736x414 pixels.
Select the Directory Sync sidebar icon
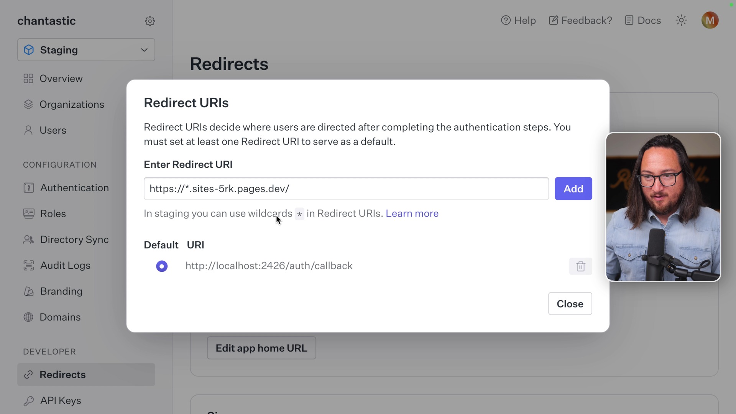click(x=28, y=239)
